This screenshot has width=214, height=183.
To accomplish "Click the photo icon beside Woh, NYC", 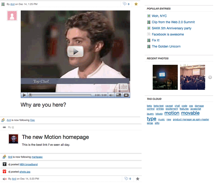I will coord(149,16).
